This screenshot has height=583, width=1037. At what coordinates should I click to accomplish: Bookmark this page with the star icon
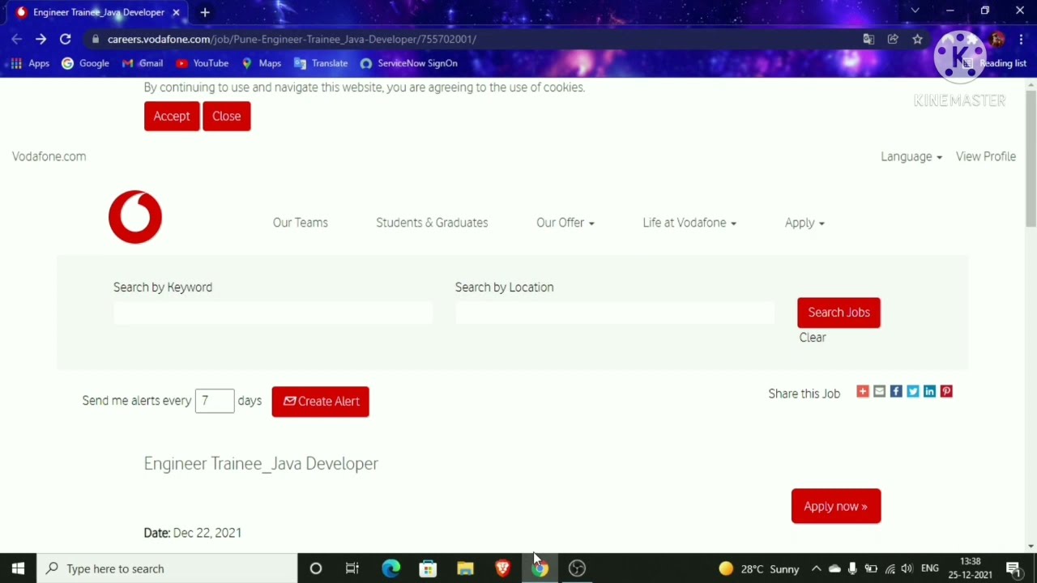tap(917, 39)
